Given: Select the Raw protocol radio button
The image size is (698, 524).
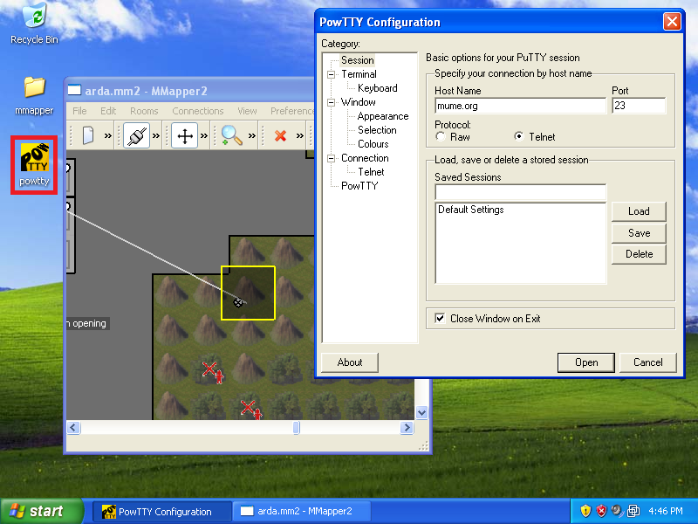Looking at the screenshot, I should pos(441,136).
